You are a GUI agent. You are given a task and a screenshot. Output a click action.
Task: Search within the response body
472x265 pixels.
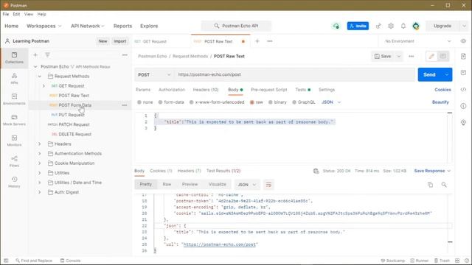click(x=444, y=185)
